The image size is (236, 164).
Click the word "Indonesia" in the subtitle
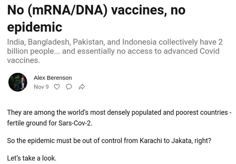[x=140, y=42]
